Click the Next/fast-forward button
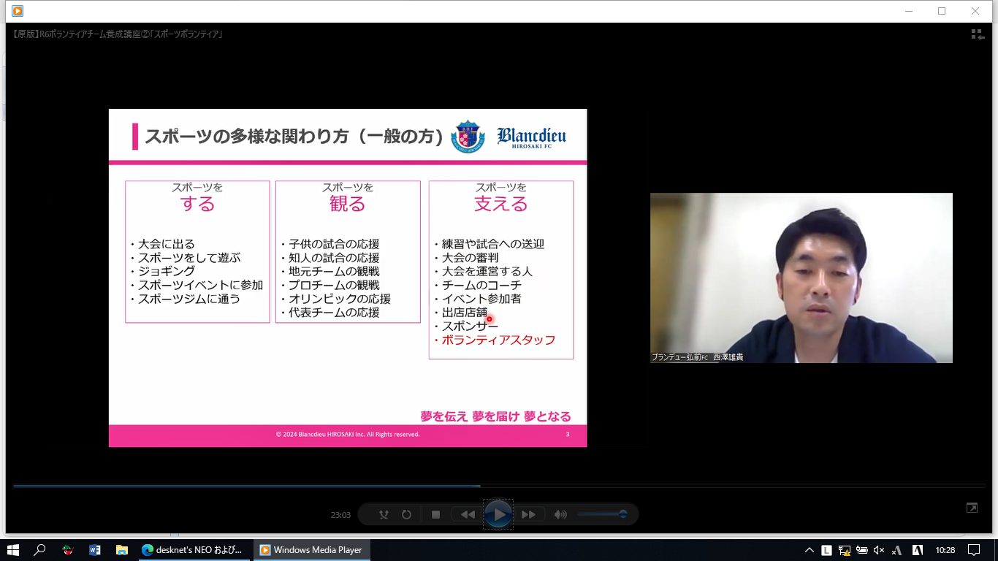Image resolution: width=998 pixels, height=561 pixels. (x=529, y=514)
